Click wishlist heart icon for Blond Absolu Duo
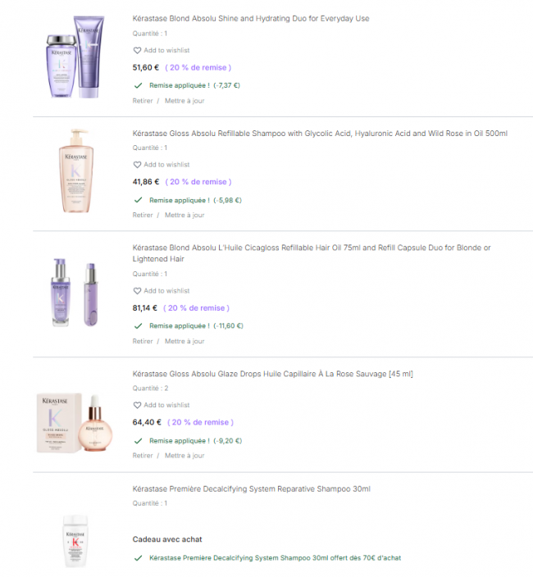 [x=137, y=51]
